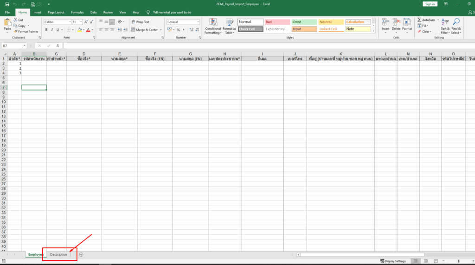
Task: Click the Decrease Indent icon
Action: click(x=120, y=30)
